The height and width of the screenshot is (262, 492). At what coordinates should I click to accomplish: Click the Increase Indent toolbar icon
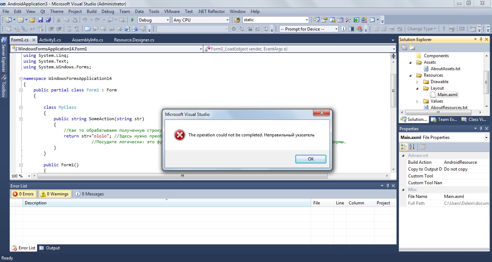59,29
